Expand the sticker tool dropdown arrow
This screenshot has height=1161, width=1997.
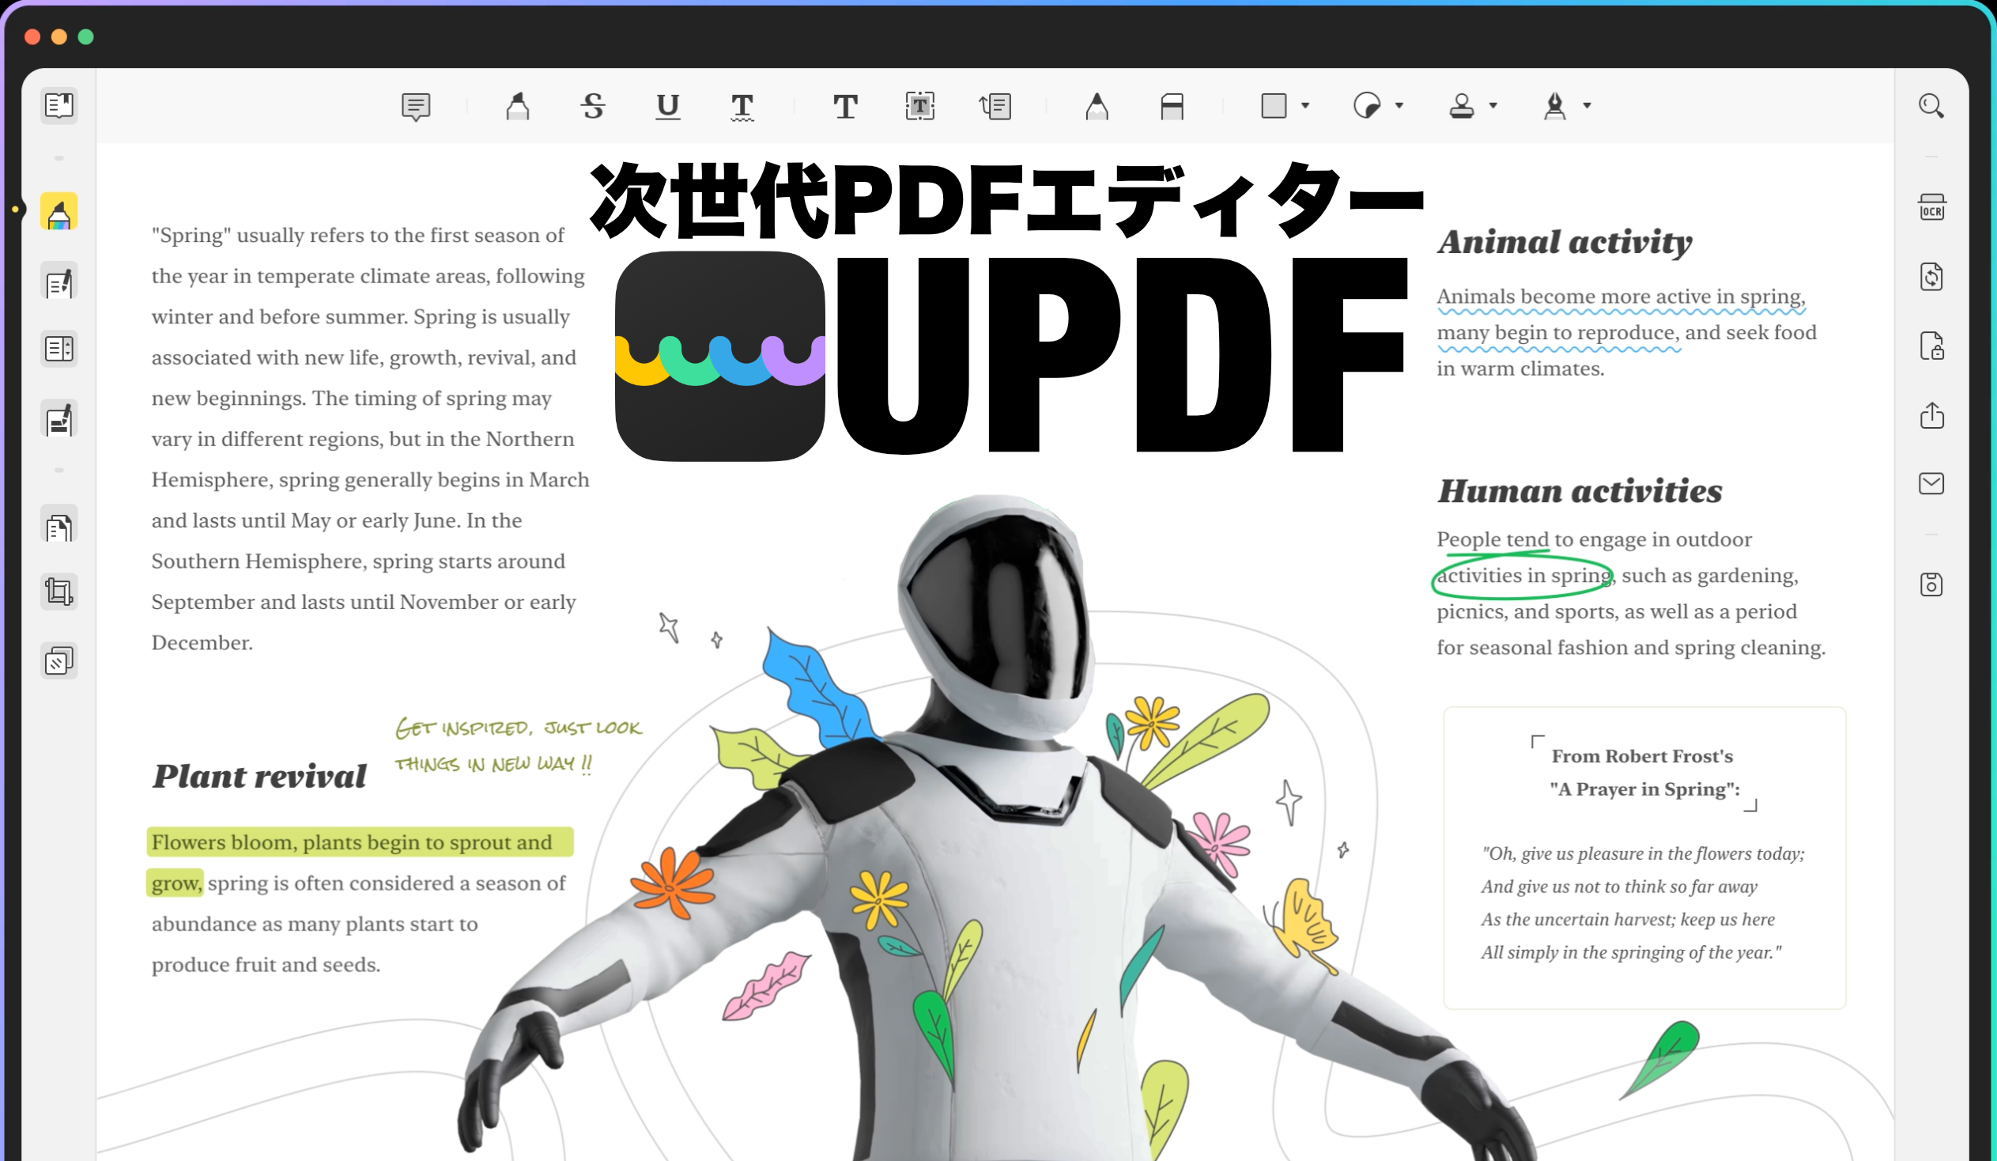tap(1399, 105)
